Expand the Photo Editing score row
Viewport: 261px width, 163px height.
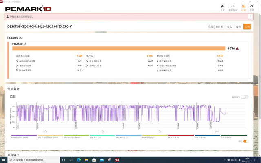click(x=157, y=61)
